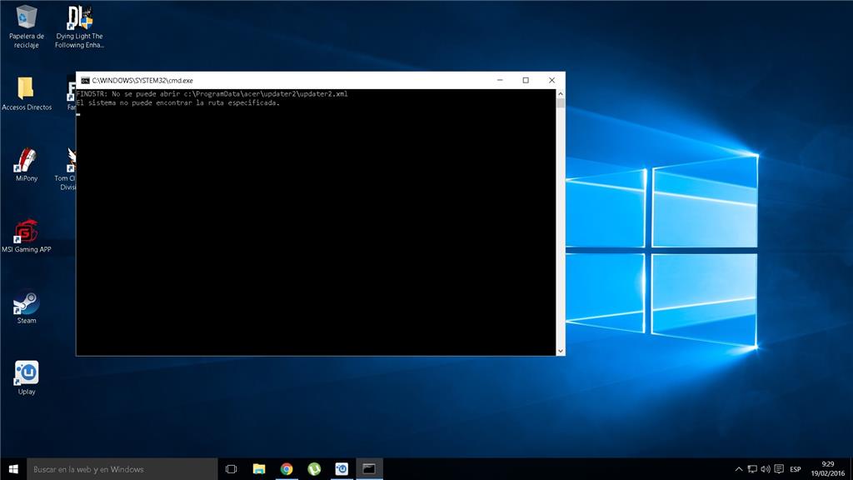This screenshot has width=853, height=480.
Task: Select the MSI Gaming APP desktop icon
Action: (x=27, y=231)
